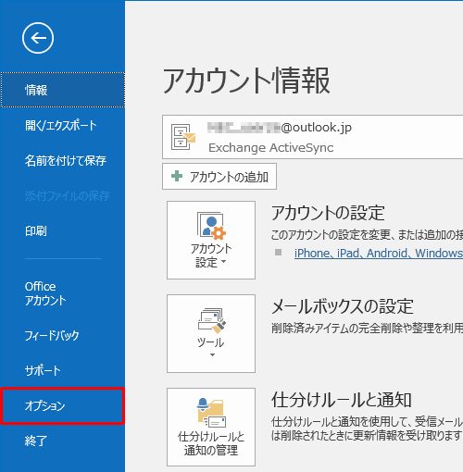Click the back arrow circle icon
The image size is (463, 472).
coord(38,38)
